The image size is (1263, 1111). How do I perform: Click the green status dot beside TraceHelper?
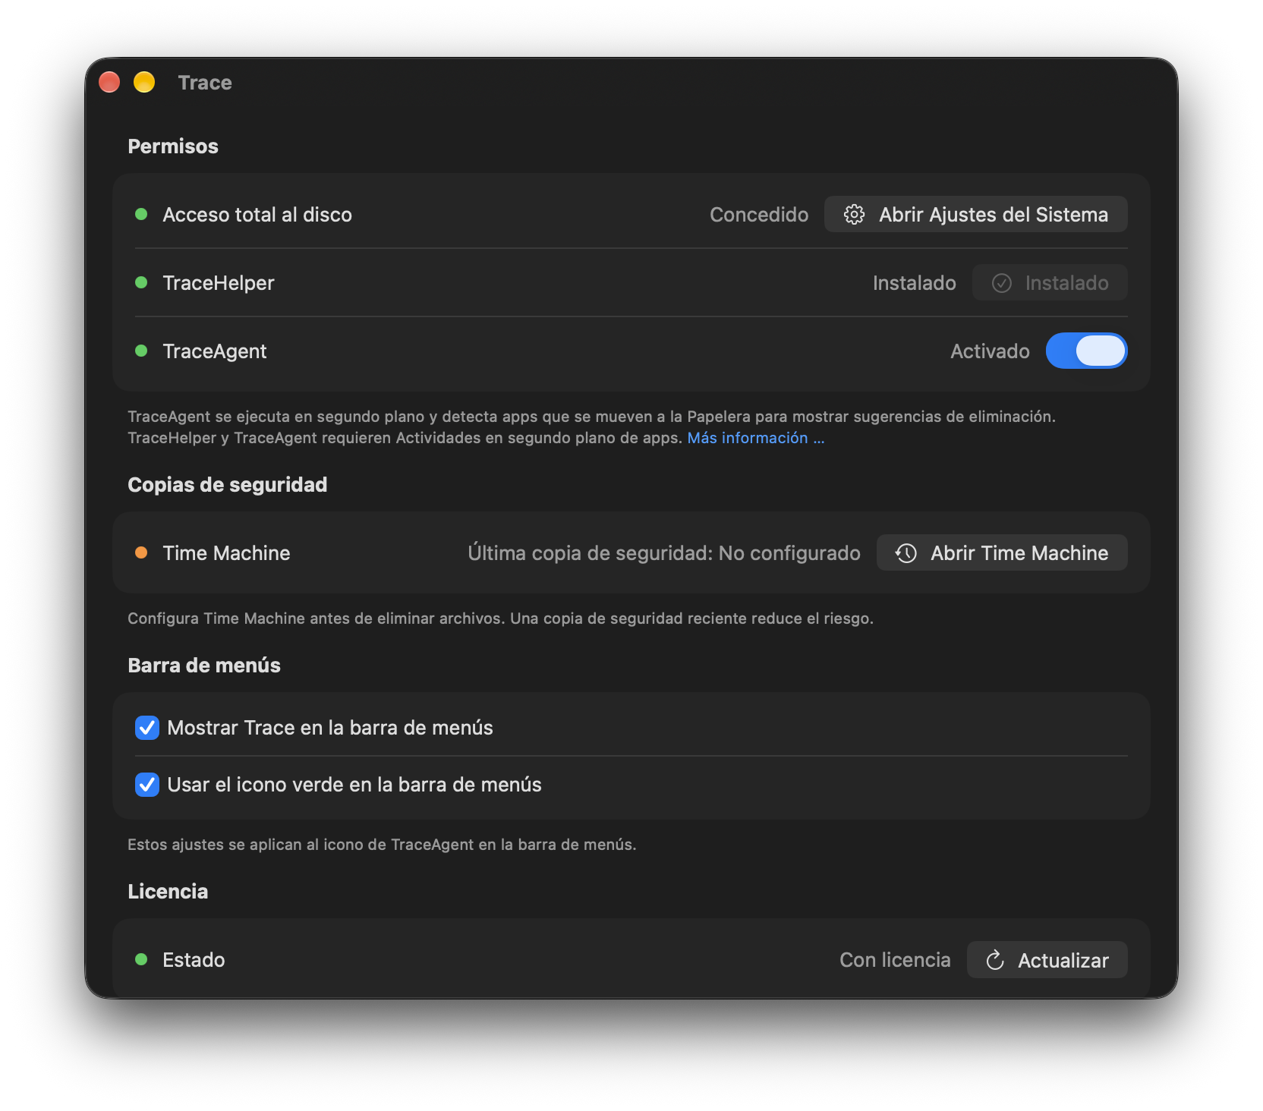tap(141, 283)
